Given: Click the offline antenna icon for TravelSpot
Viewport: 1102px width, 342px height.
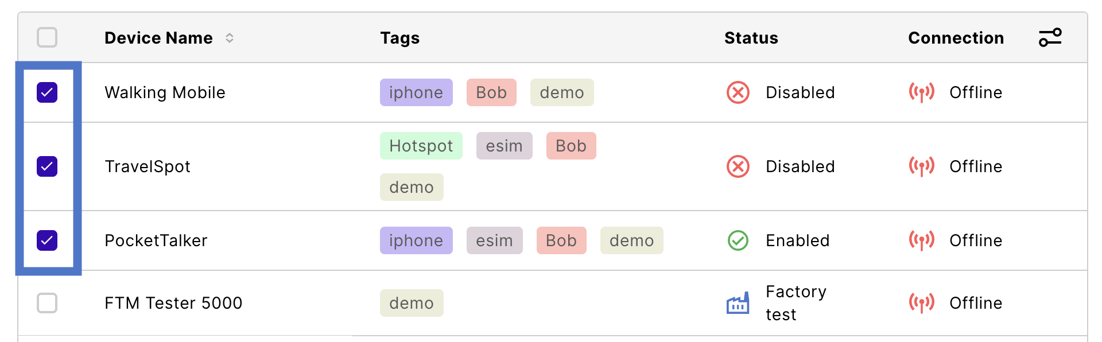Looking at the screenshot, I should click(922, 166).
